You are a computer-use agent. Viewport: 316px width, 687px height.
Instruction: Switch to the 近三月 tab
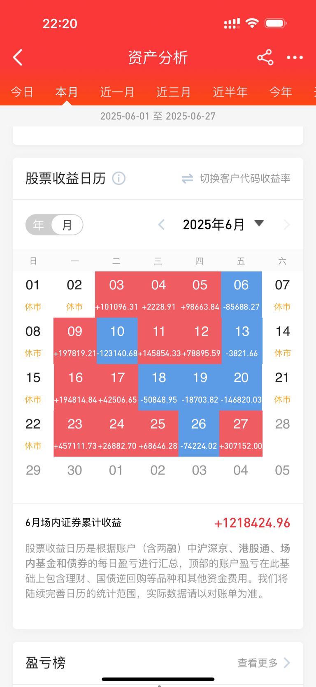(x=174, y=92)
